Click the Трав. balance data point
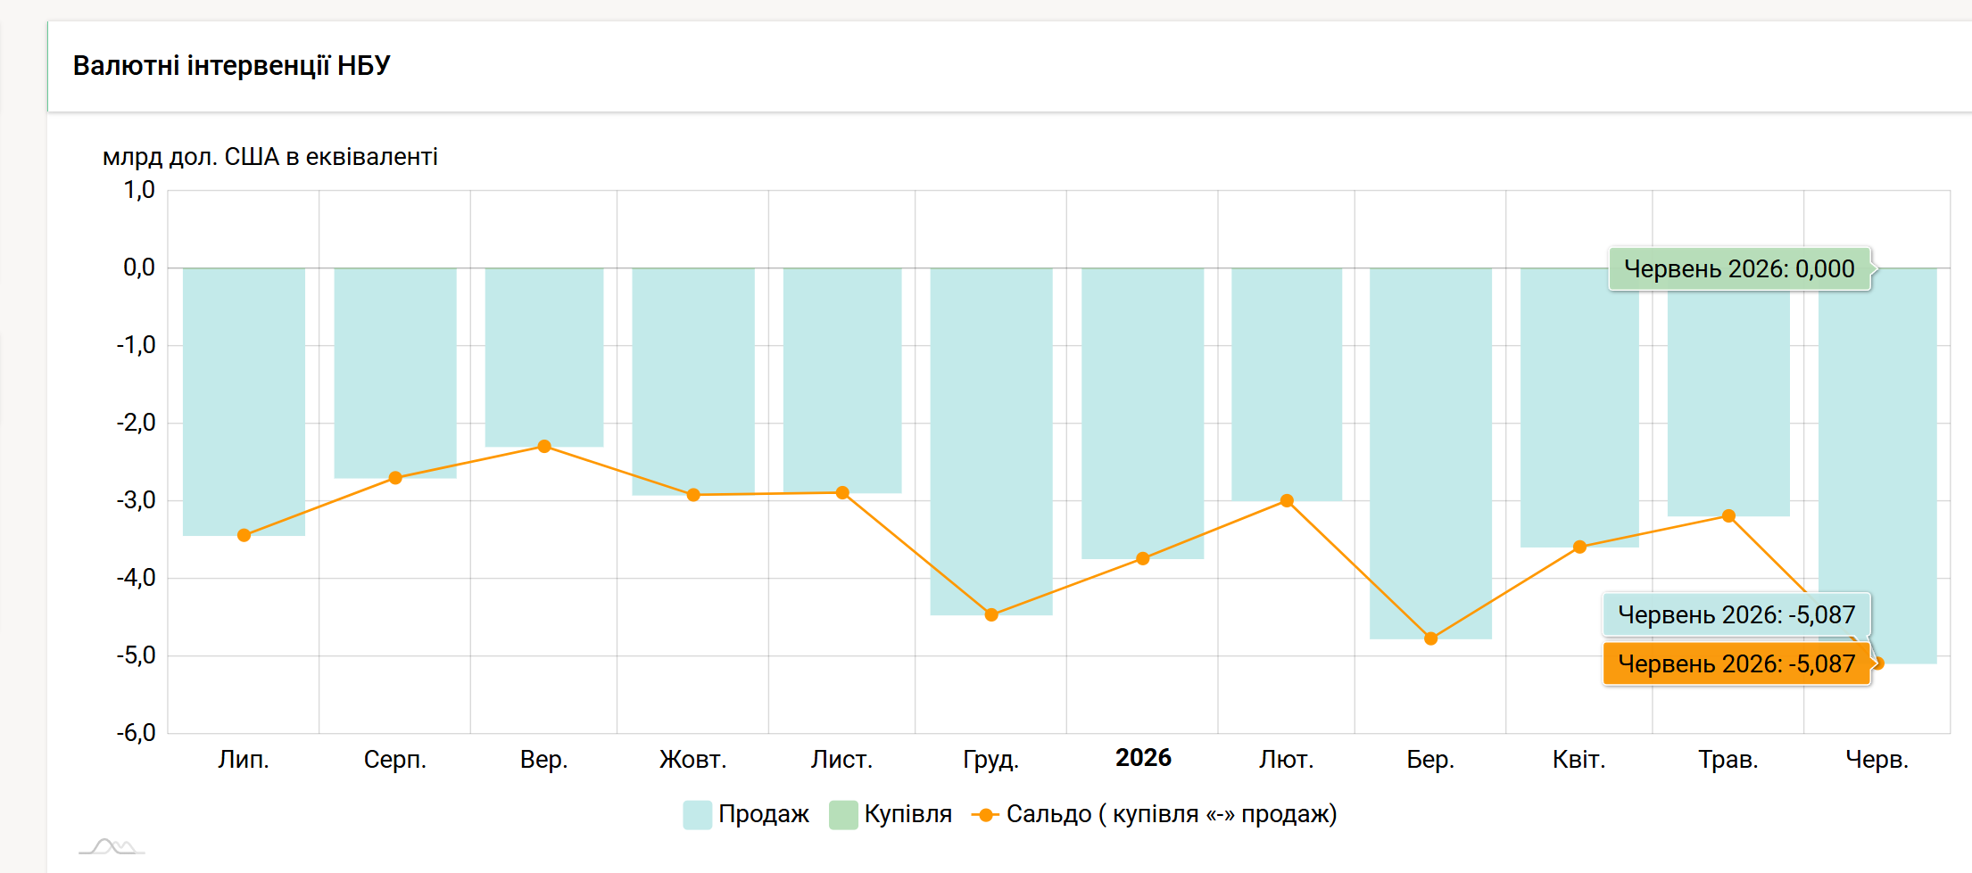Image resolution: width=1972 pixels, height=873 pixels. coord(1728,515)
